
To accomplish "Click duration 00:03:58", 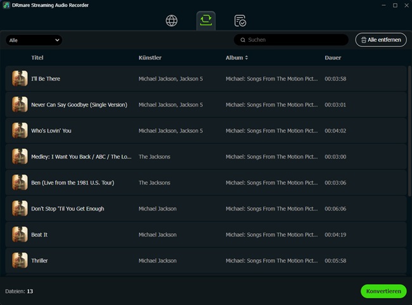I will 335,79.
